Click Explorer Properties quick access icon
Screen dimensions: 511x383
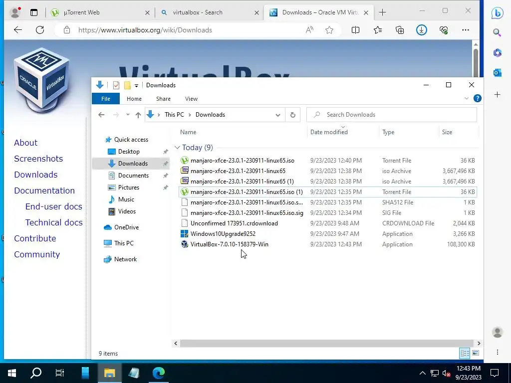click(x=116, y=85)
